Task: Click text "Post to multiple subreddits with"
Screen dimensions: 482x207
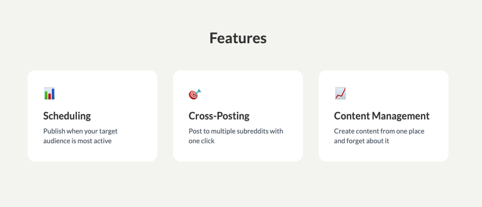Action: pyautogui.click(x=236, y=131)
